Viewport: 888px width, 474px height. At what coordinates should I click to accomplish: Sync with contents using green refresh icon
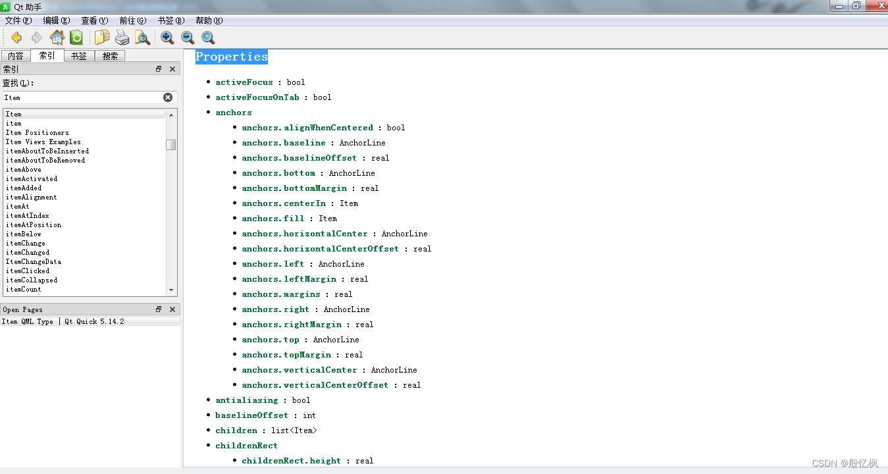[76, 38]
